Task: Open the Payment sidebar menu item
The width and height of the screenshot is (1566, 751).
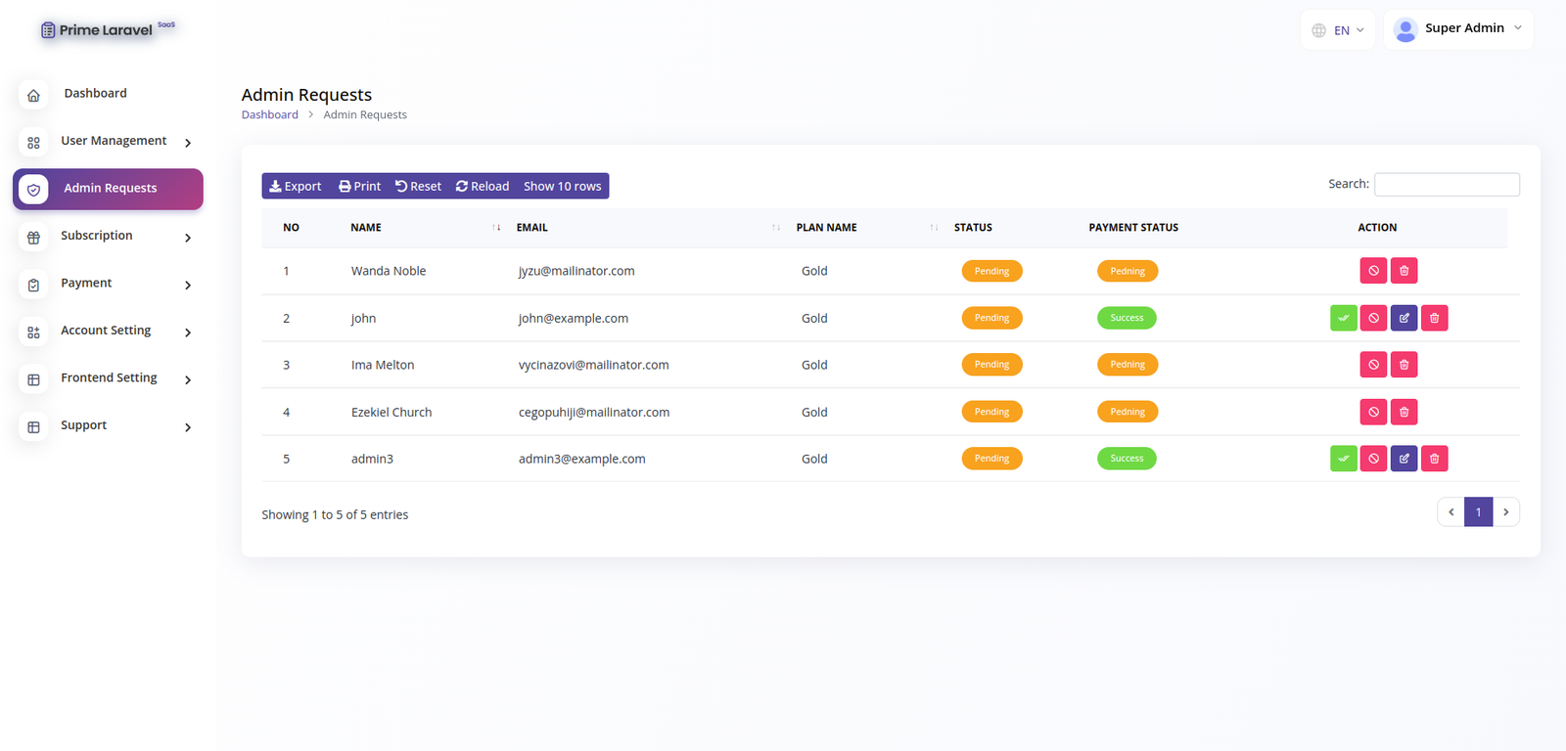Action: (108, 284)
